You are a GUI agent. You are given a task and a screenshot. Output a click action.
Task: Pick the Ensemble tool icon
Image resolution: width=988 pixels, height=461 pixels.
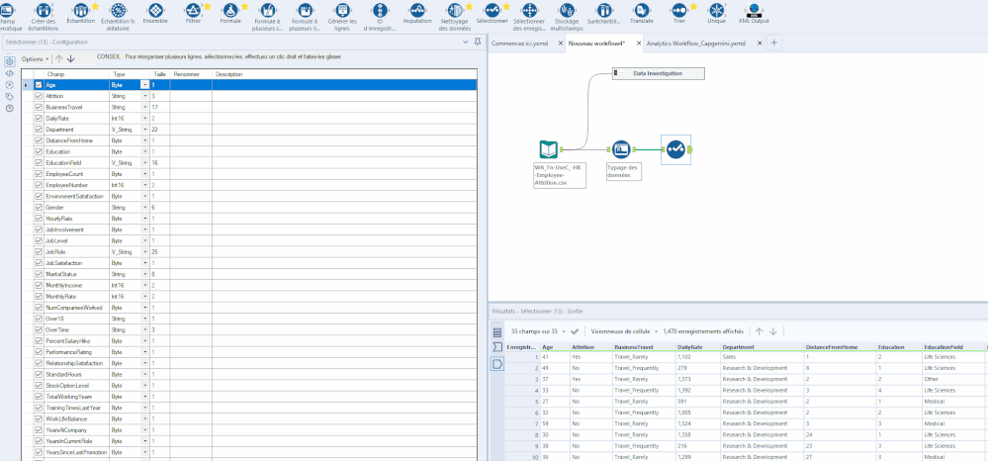point(154,9)
